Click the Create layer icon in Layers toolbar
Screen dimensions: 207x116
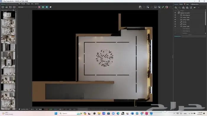(176, 7)
